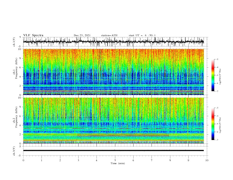
Task: Click the "VLF Spectra" title text
Action: (33, 35)
